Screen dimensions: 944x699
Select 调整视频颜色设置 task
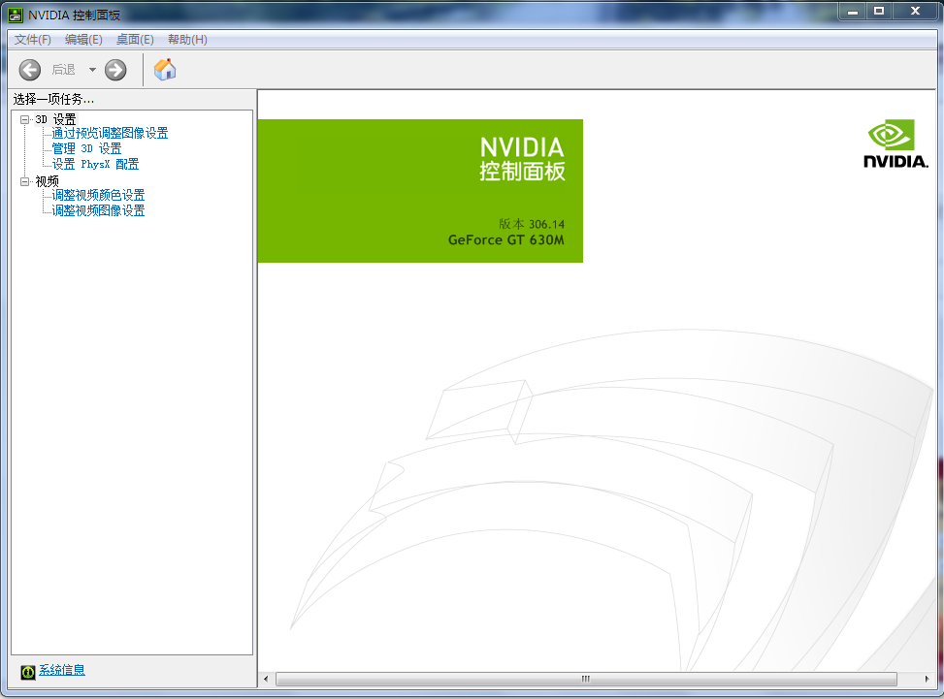[99, 194]
